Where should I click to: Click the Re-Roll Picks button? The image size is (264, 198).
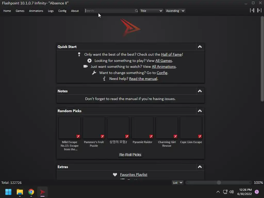tap(130, 155)
